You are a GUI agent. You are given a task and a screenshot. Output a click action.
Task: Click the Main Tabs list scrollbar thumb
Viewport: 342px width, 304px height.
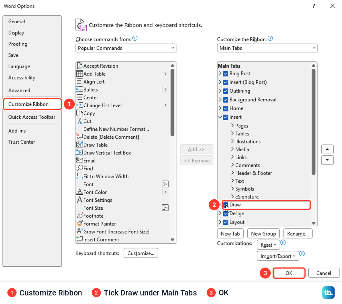[313, 122]
